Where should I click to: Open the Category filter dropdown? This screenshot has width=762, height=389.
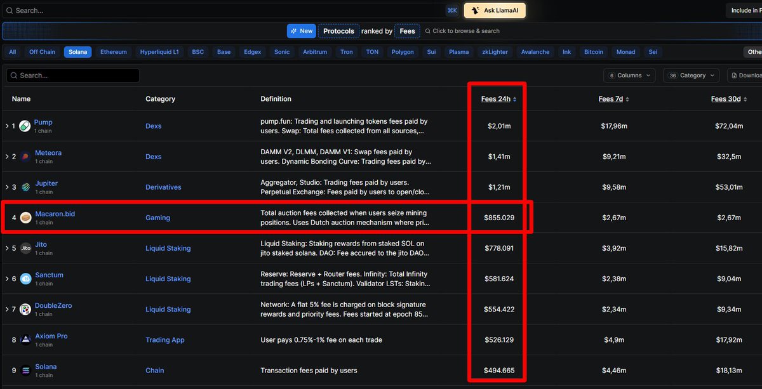pyautogui.click(x=691, y=75)
